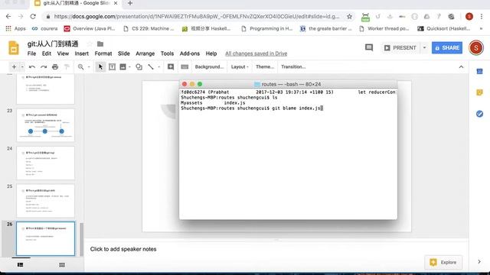The height and width of the screenshot is (275, 490).
Task: Choose the Select cursor tool
Action: tap(100, 66)
